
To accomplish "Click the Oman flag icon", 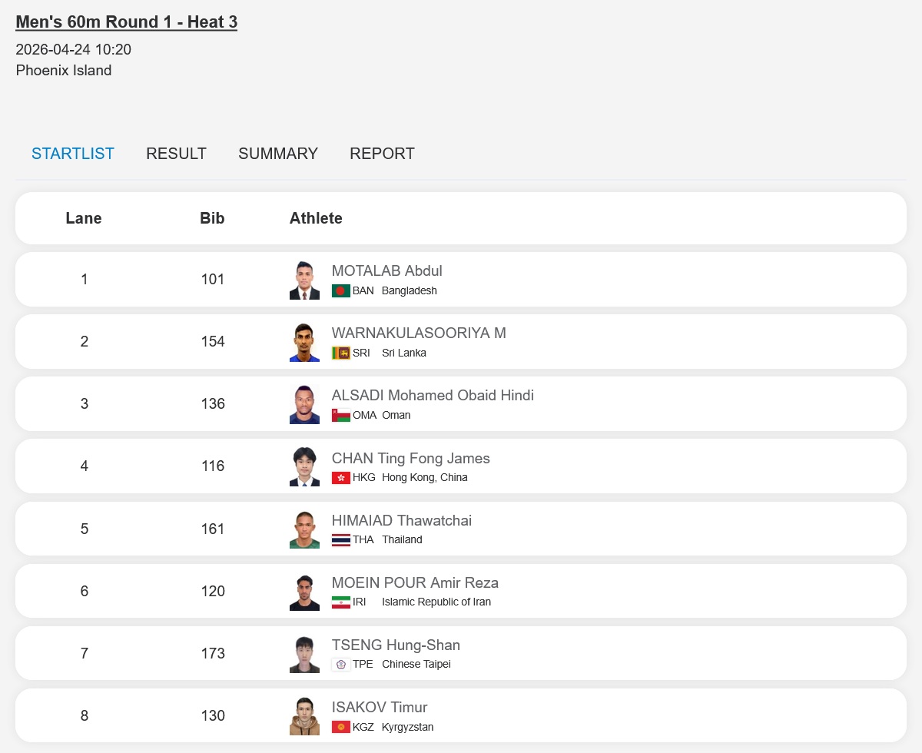I will 340,416.
